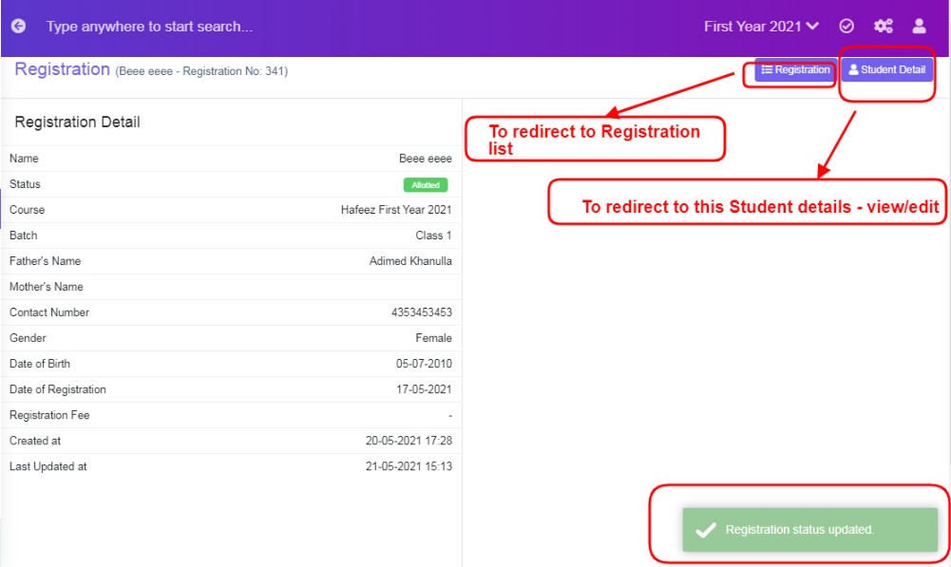The height and width of the screenshot is (567, 951).
Task: Select the 'Registration Fee' label
Action: click(49, 415)
